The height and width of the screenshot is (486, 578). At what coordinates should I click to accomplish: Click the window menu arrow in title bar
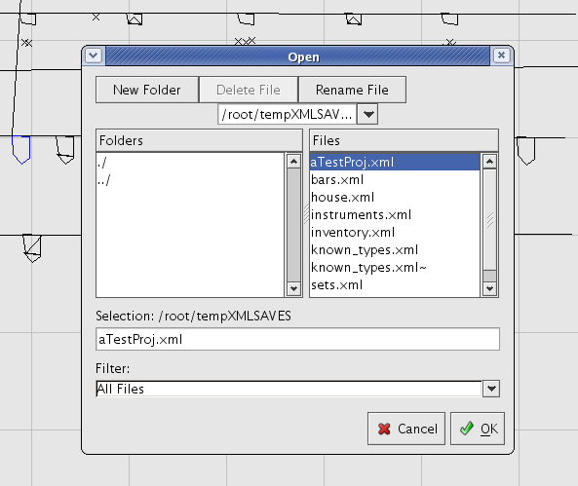[x=94, y=56]
